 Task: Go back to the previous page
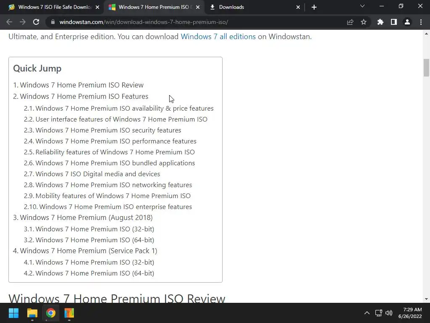(9, 22)
